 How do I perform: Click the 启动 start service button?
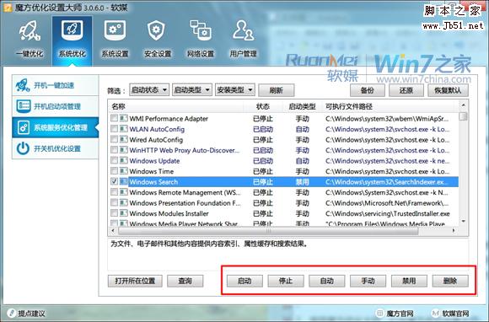pos(244,281)
